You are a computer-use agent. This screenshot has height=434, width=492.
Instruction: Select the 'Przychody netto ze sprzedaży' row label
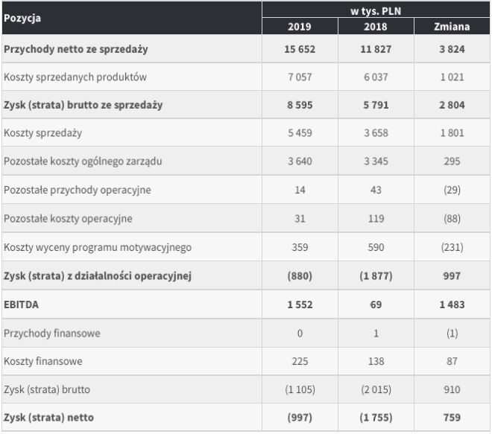coord(76,49)
